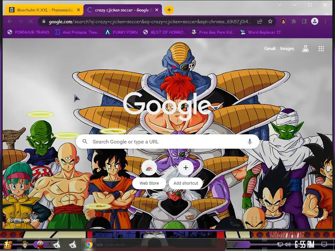The width and height of the screenshot is (335, 251).
Task: Open the Google apps grid
Action: coord(321,49)
